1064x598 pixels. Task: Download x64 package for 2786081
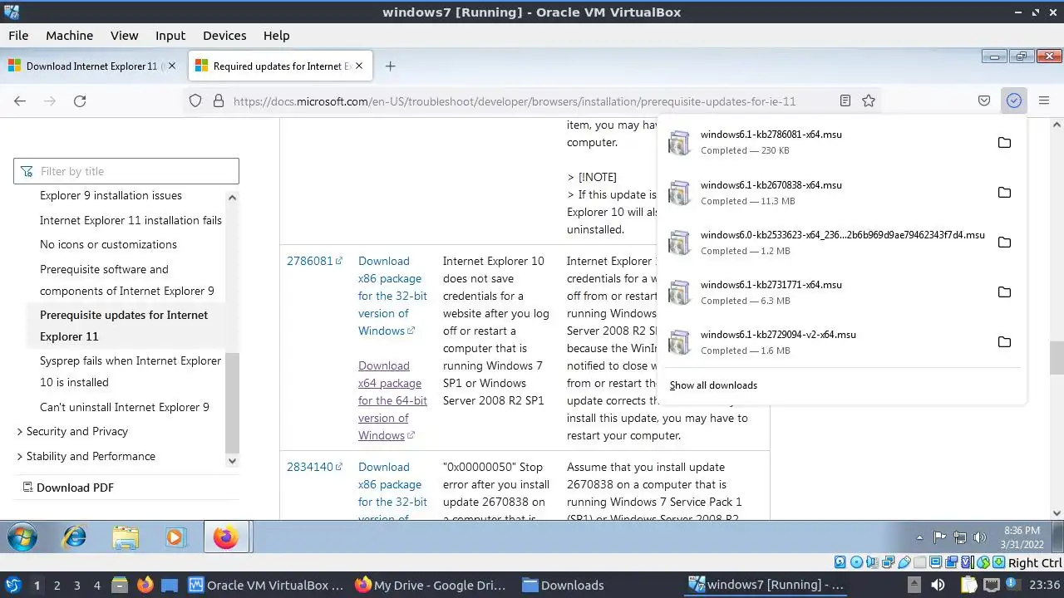coord(392,400)
